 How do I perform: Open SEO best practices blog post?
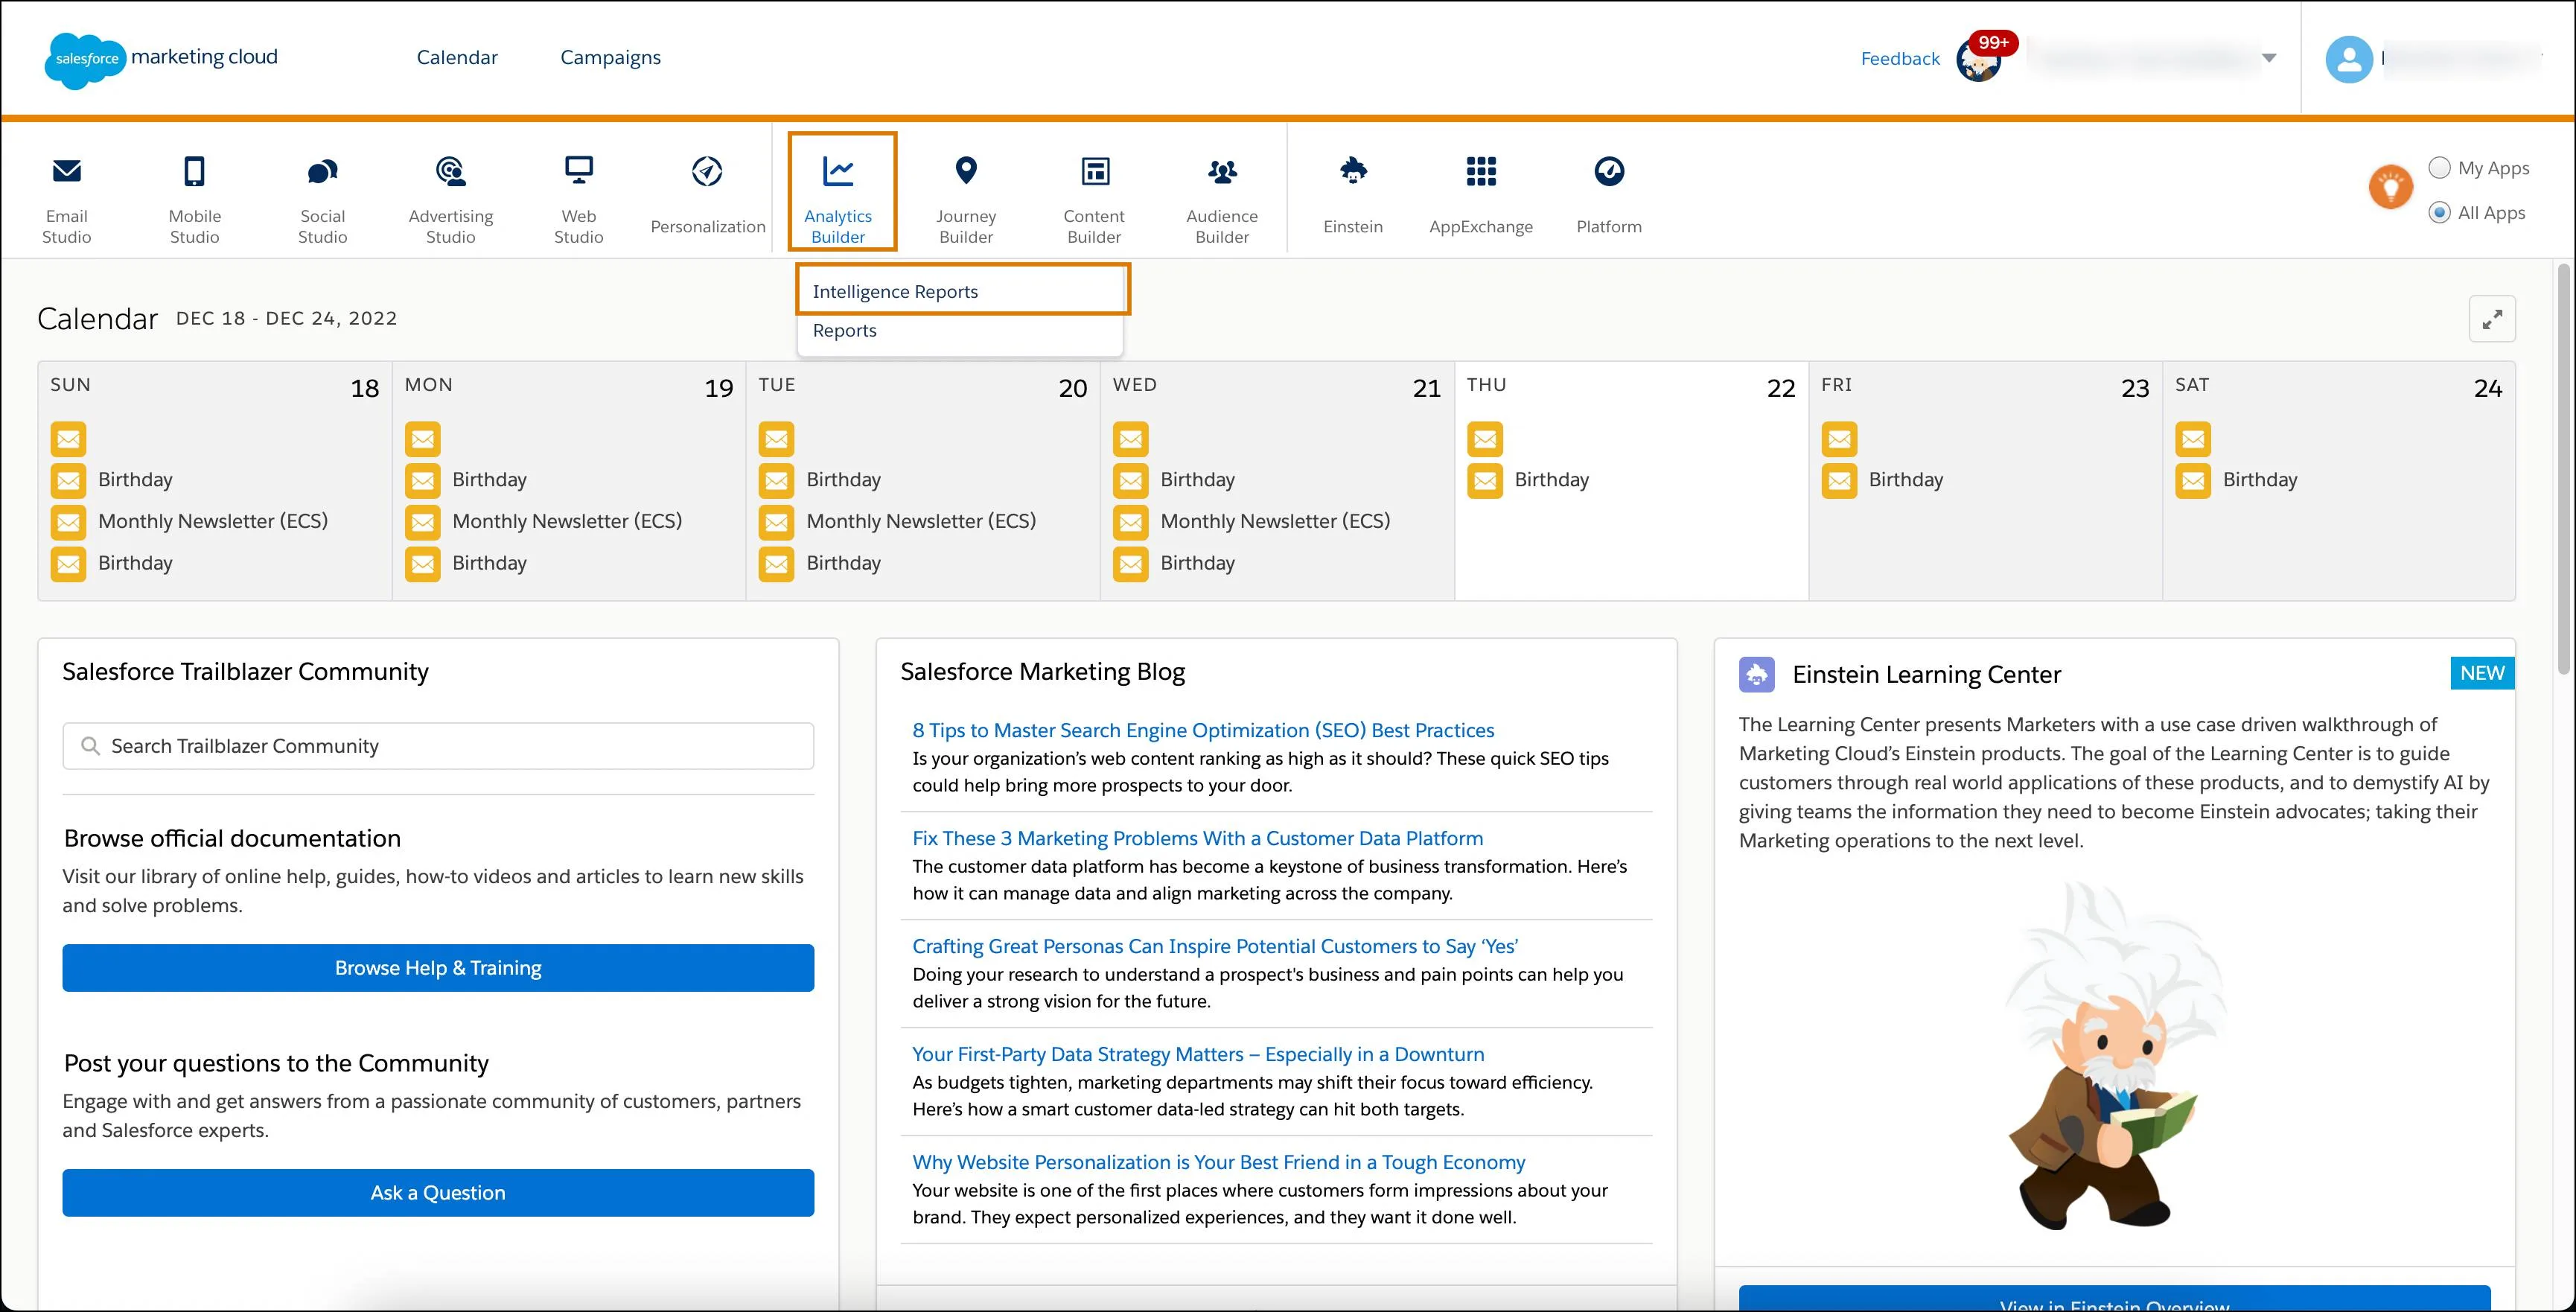click(x=1202, y=730)
